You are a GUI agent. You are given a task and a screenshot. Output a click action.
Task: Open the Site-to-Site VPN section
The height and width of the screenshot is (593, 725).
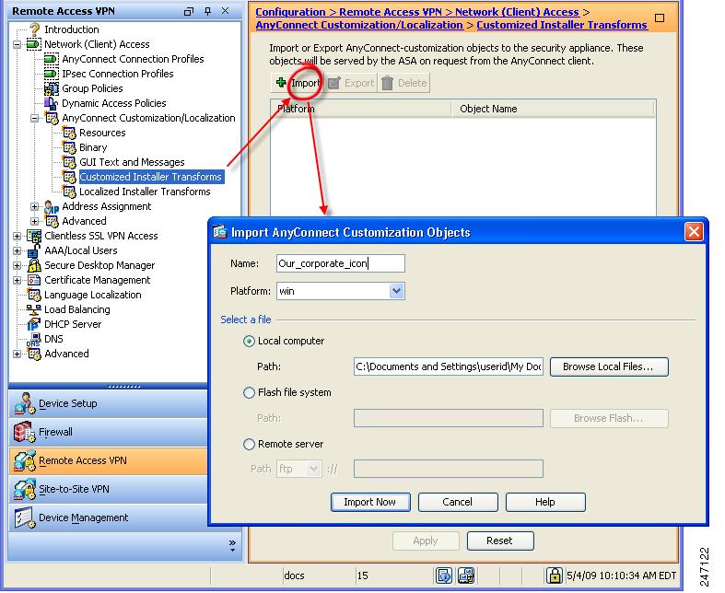(108, 490)
